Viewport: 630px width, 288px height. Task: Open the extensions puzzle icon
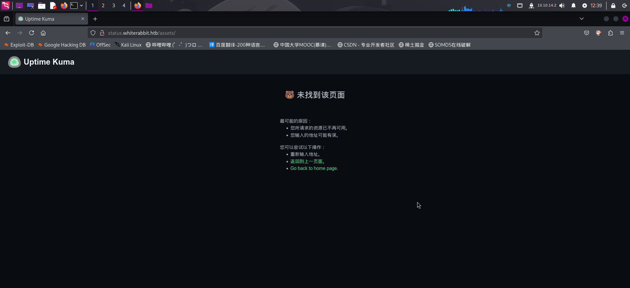point(610,33)
